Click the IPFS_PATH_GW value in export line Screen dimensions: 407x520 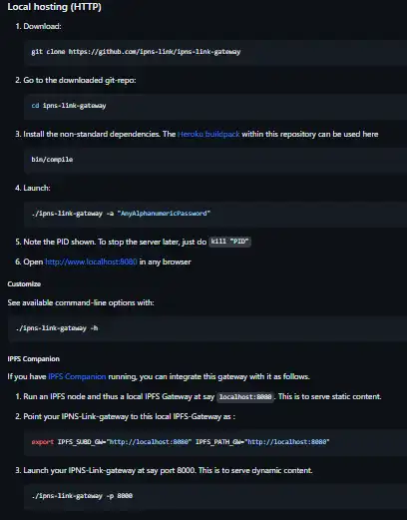[288, 442]
